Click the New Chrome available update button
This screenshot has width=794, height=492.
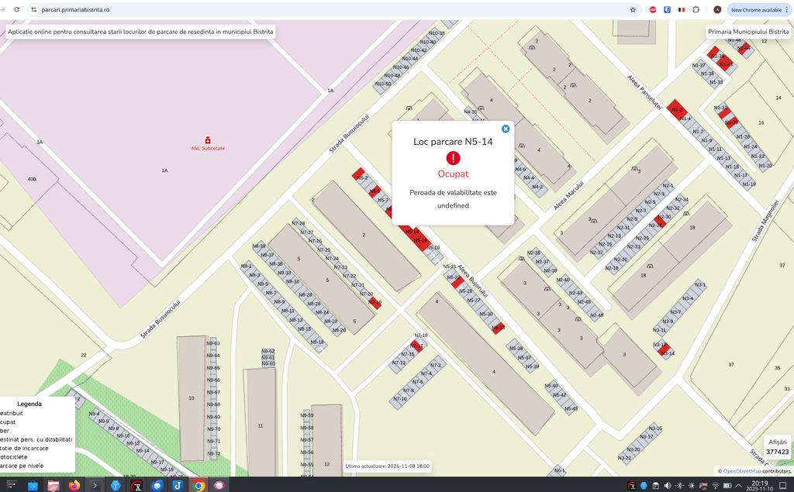(x=757, y=10)
